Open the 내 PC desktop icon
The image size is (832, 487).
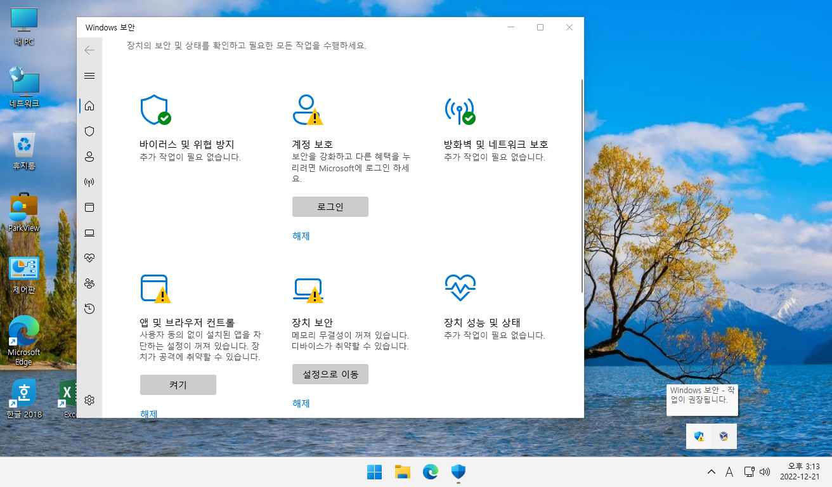tap(24, 27)
